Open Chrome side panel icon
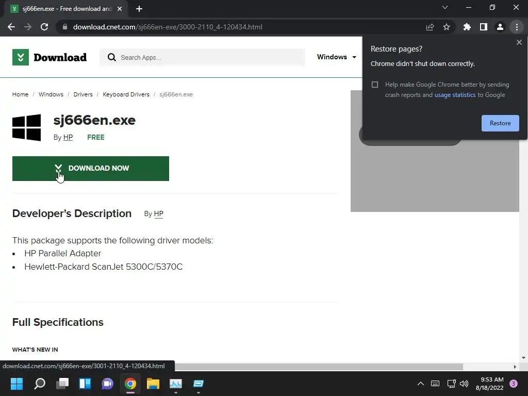 pyautogui.click(x=484, y=27)
